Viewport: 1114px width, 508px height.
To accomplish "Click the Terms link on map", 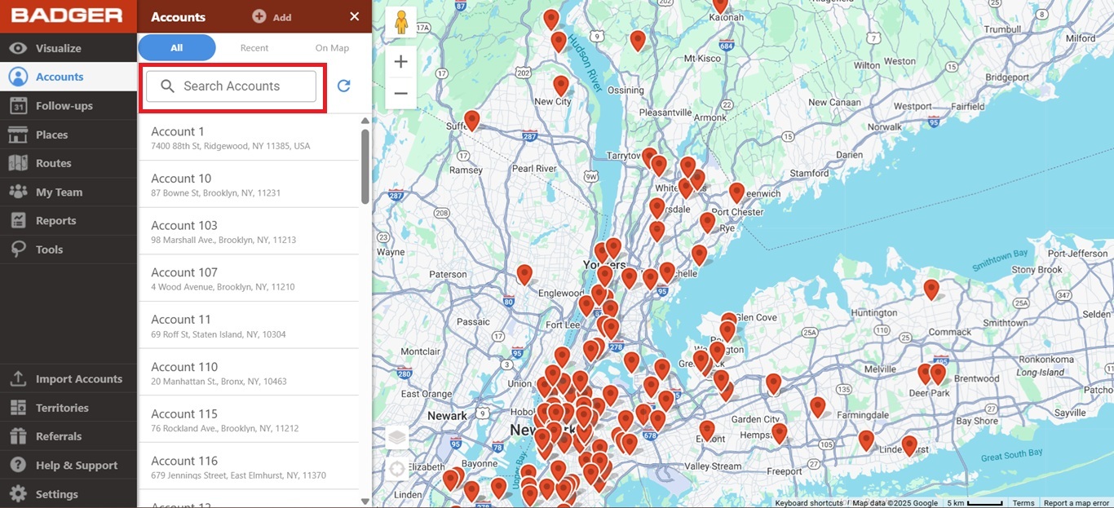I will point(1023,503).
